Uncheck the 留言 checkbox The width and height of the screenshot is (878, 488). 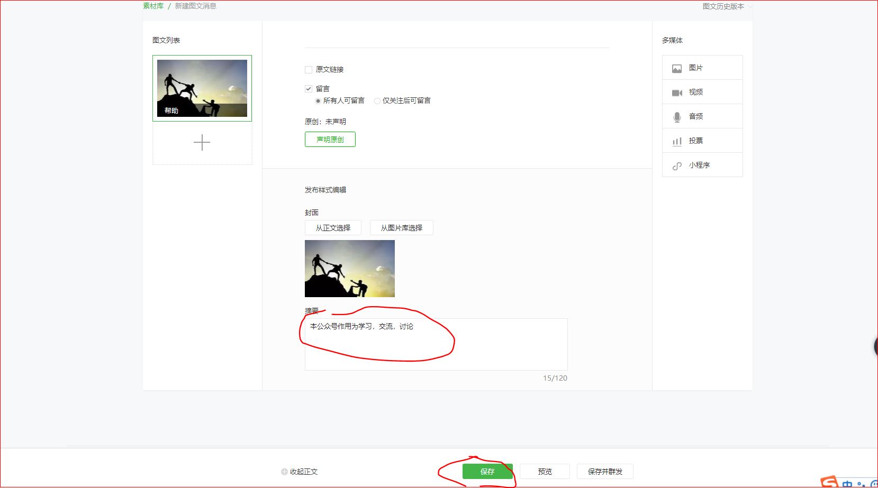click(309, 89)
